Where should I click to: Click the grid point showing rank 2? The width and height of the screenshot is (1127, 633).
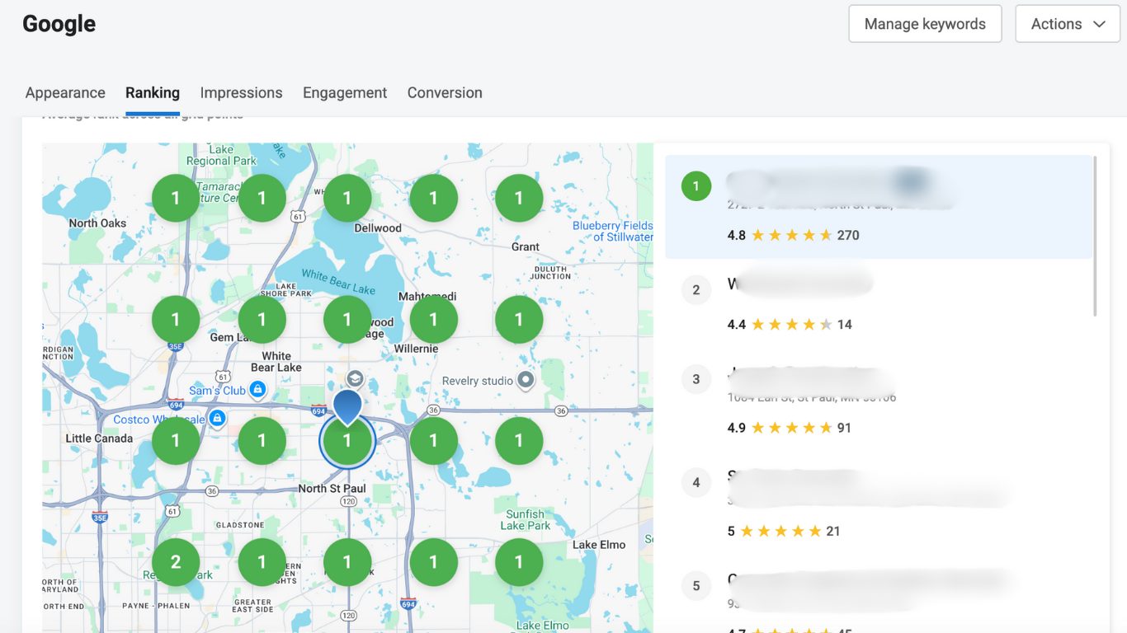tap(176, 562)
